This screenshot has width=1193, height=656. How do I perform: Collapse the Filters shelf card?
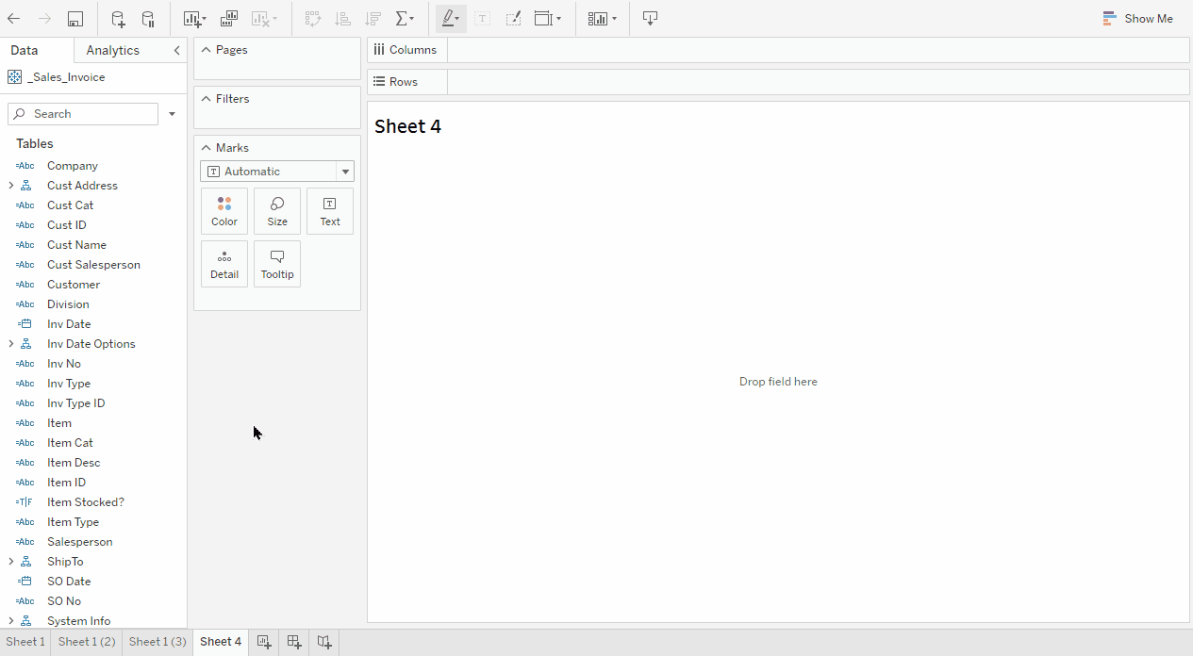tap(206, 99)
